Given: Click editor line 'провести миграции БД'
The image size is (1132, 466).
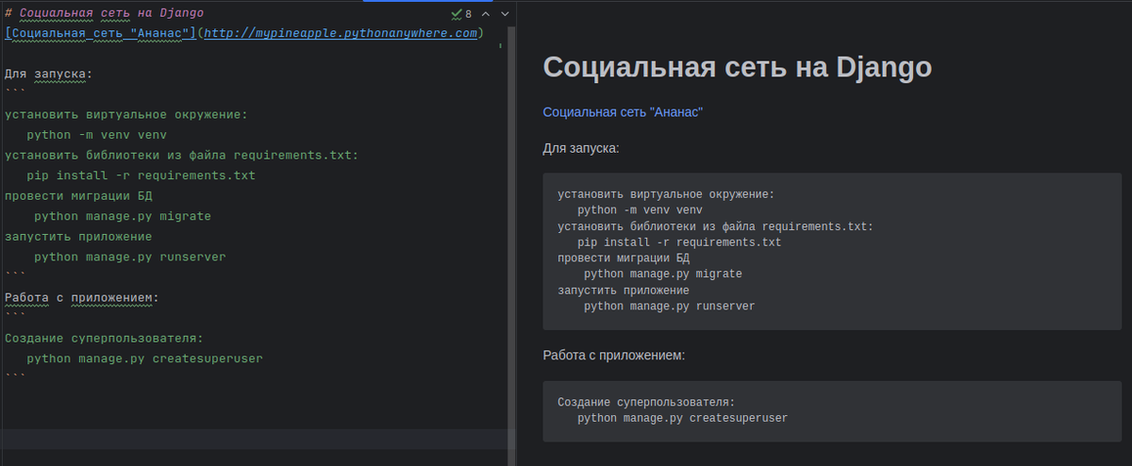Looking at the screenshot, I should coord(78,196).
